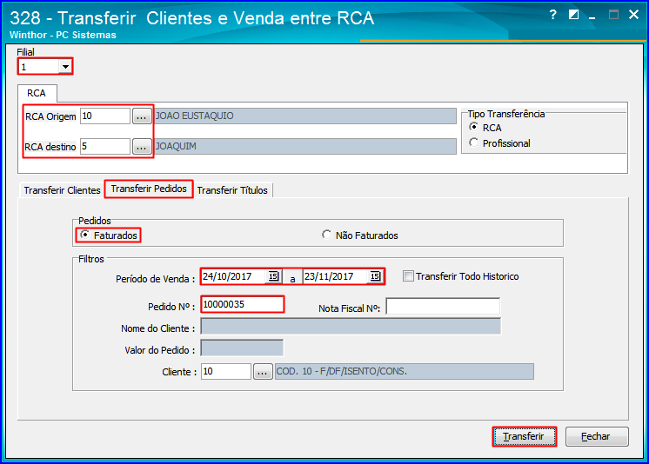This screenshot has width=649, height=464.
Task: Click the Pedido Nº input field
Action: point(243,304)
